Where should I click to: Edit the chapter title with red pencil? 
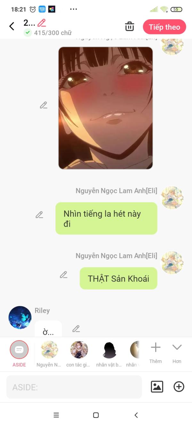42,23
